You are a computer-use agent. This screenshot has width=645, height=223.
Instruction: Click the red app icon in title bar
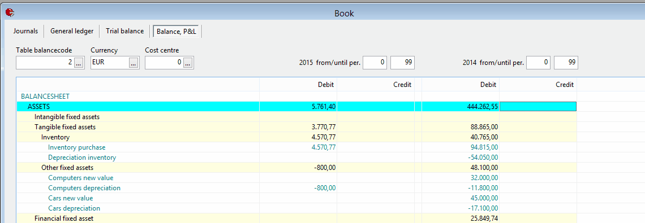tap(9, 13)
